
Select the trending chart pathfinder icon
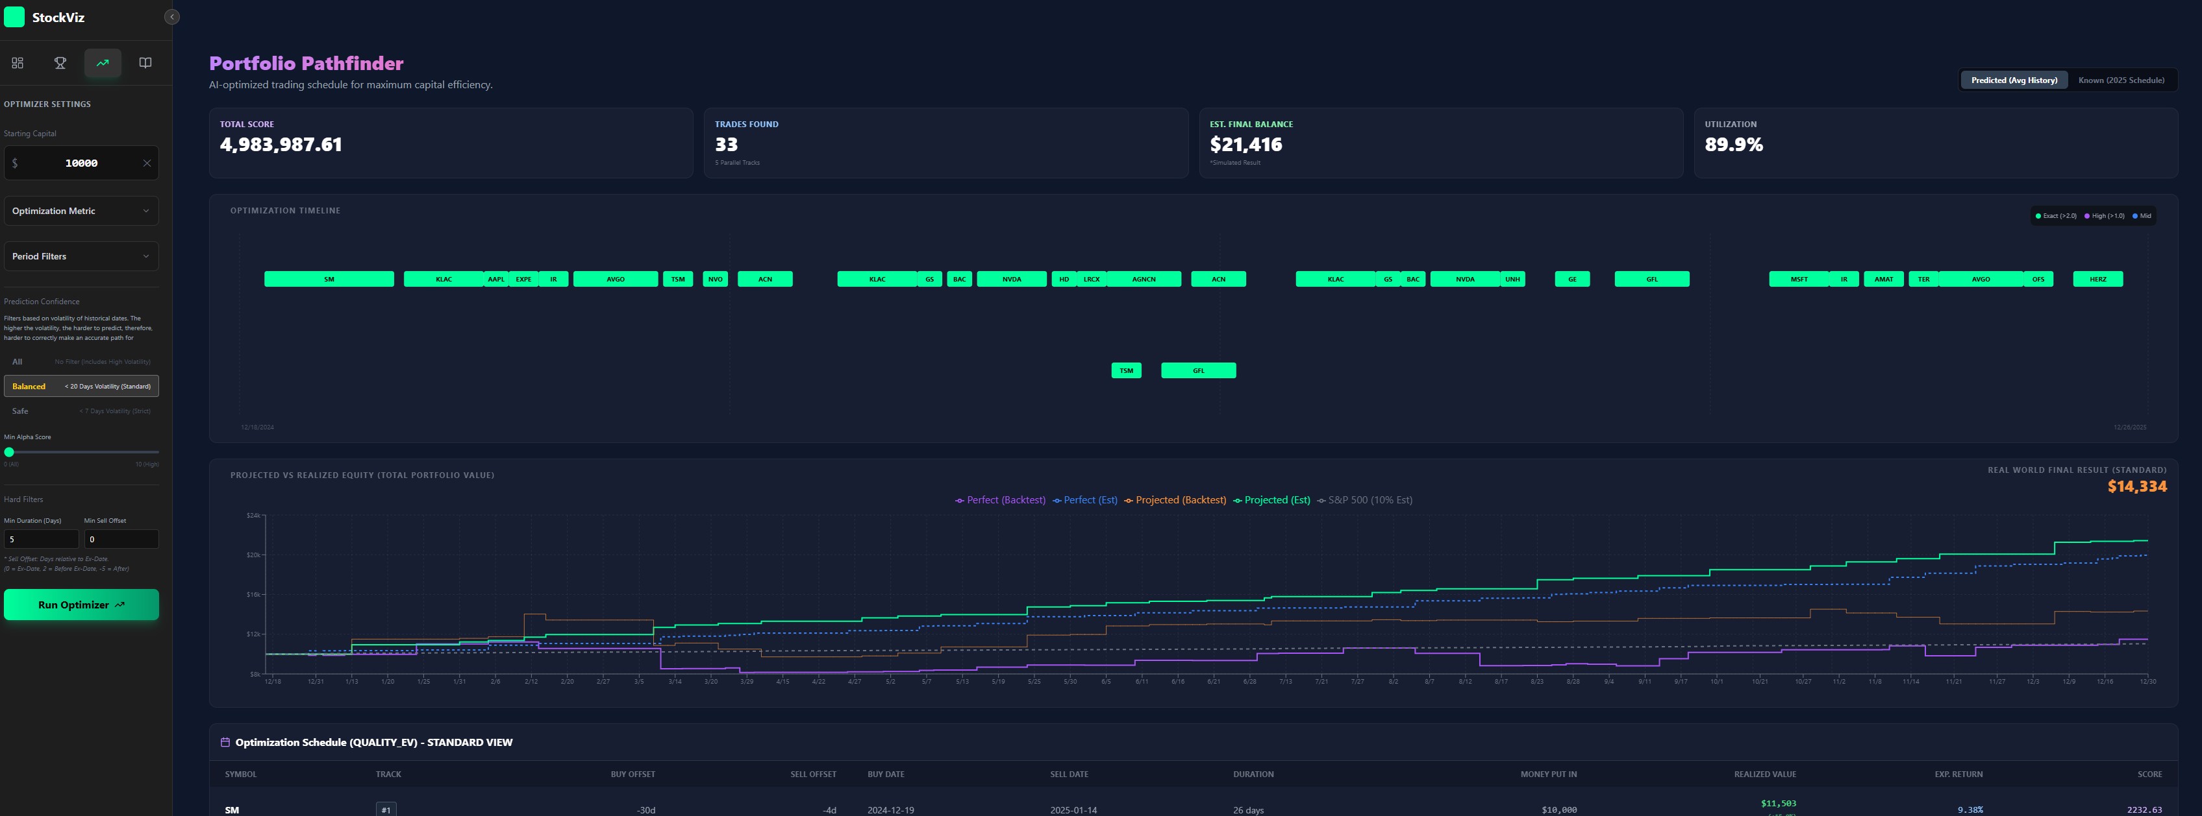pos(103,63)
